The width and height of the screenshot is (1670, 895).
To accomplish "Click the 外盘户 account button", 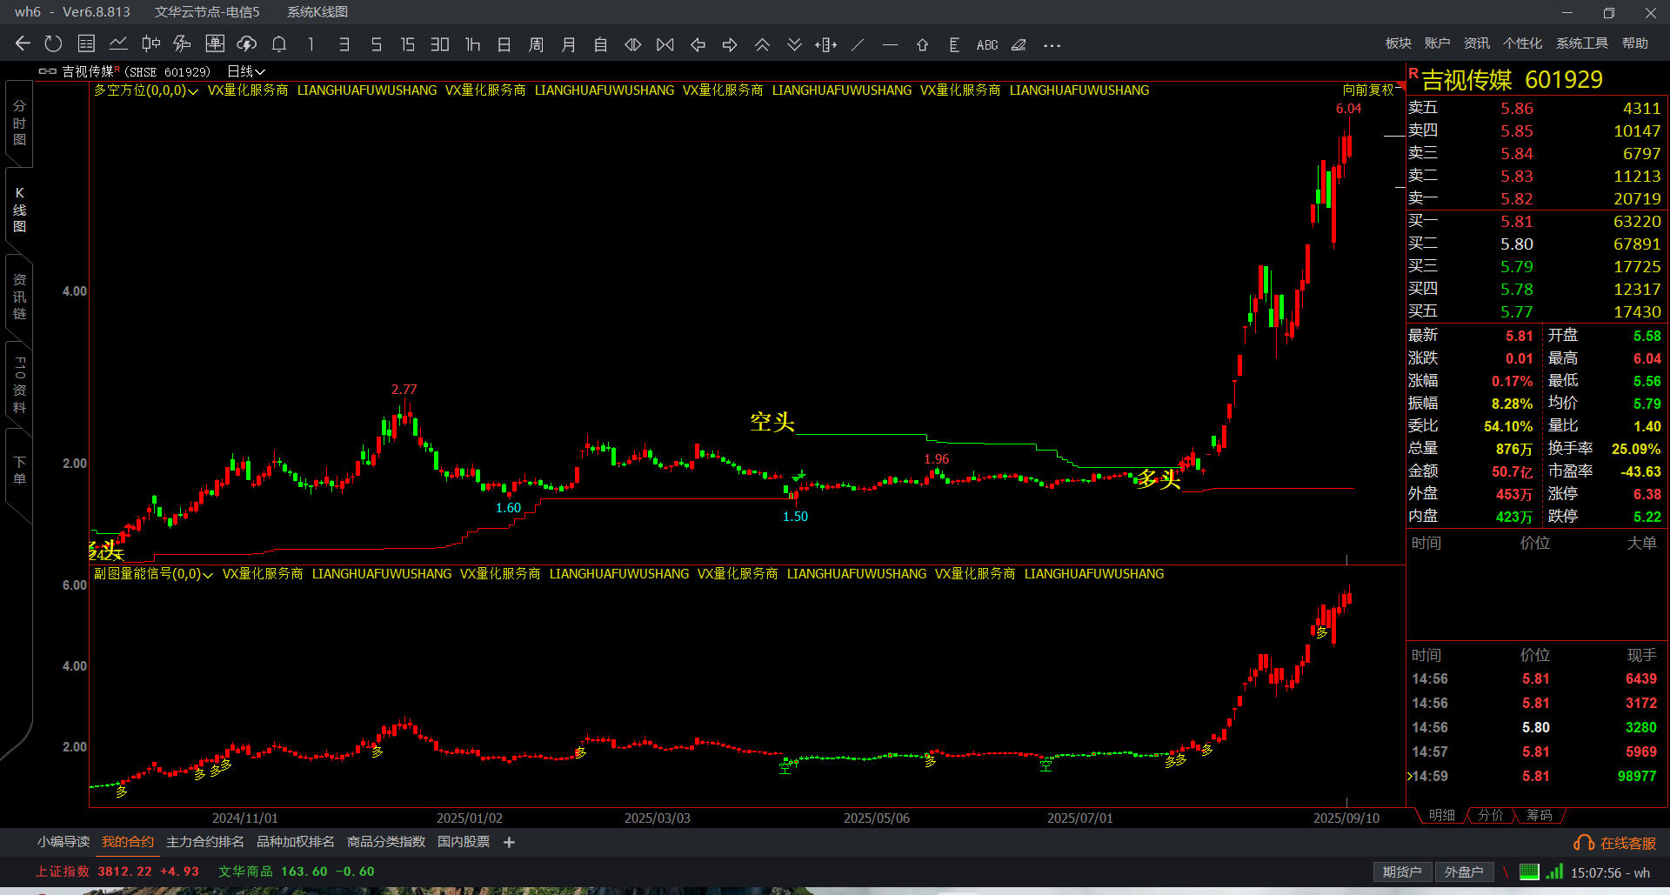I will pos(1464,872).
